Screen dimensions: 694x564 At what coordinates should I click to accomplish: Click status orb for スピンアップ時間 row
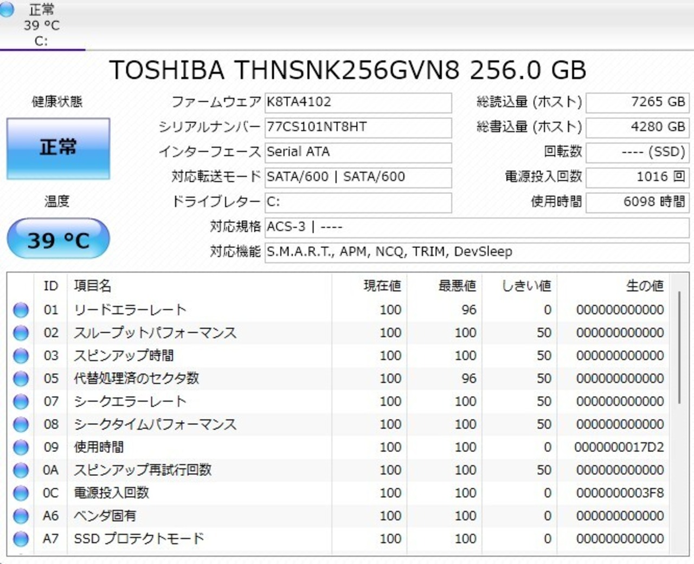pyautogui.click(x=21, y=356)
